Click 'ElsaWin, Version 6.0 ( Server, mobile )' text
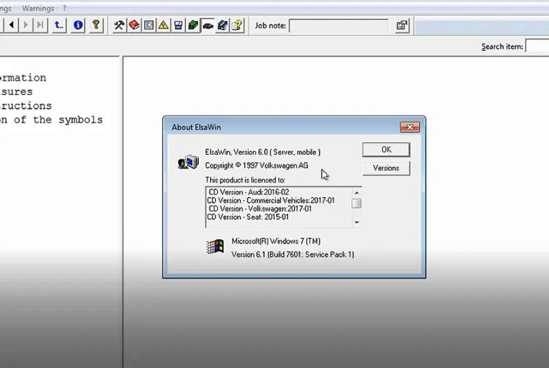Screen dimensions: 549x368 pyautogui.click(x=263, y=152)
